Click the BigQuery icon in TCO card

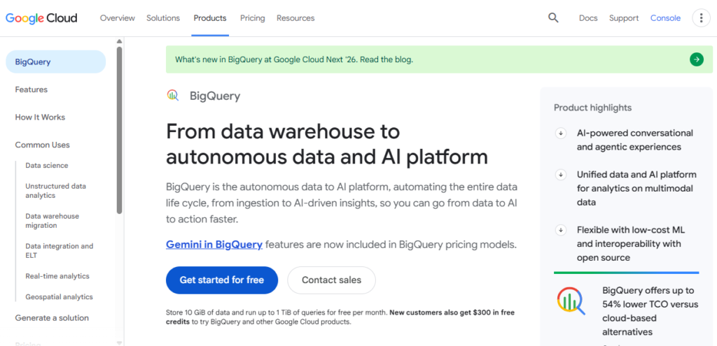point(571,301)
